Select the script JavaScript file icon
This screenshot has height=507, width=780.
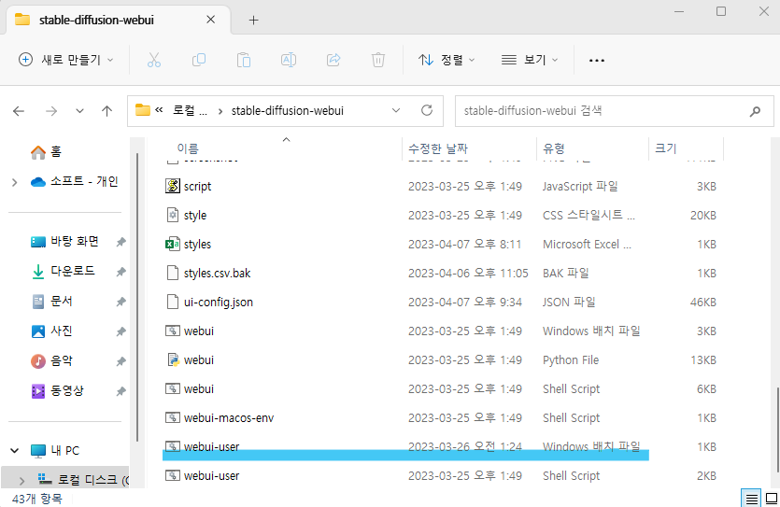(173, 186)
